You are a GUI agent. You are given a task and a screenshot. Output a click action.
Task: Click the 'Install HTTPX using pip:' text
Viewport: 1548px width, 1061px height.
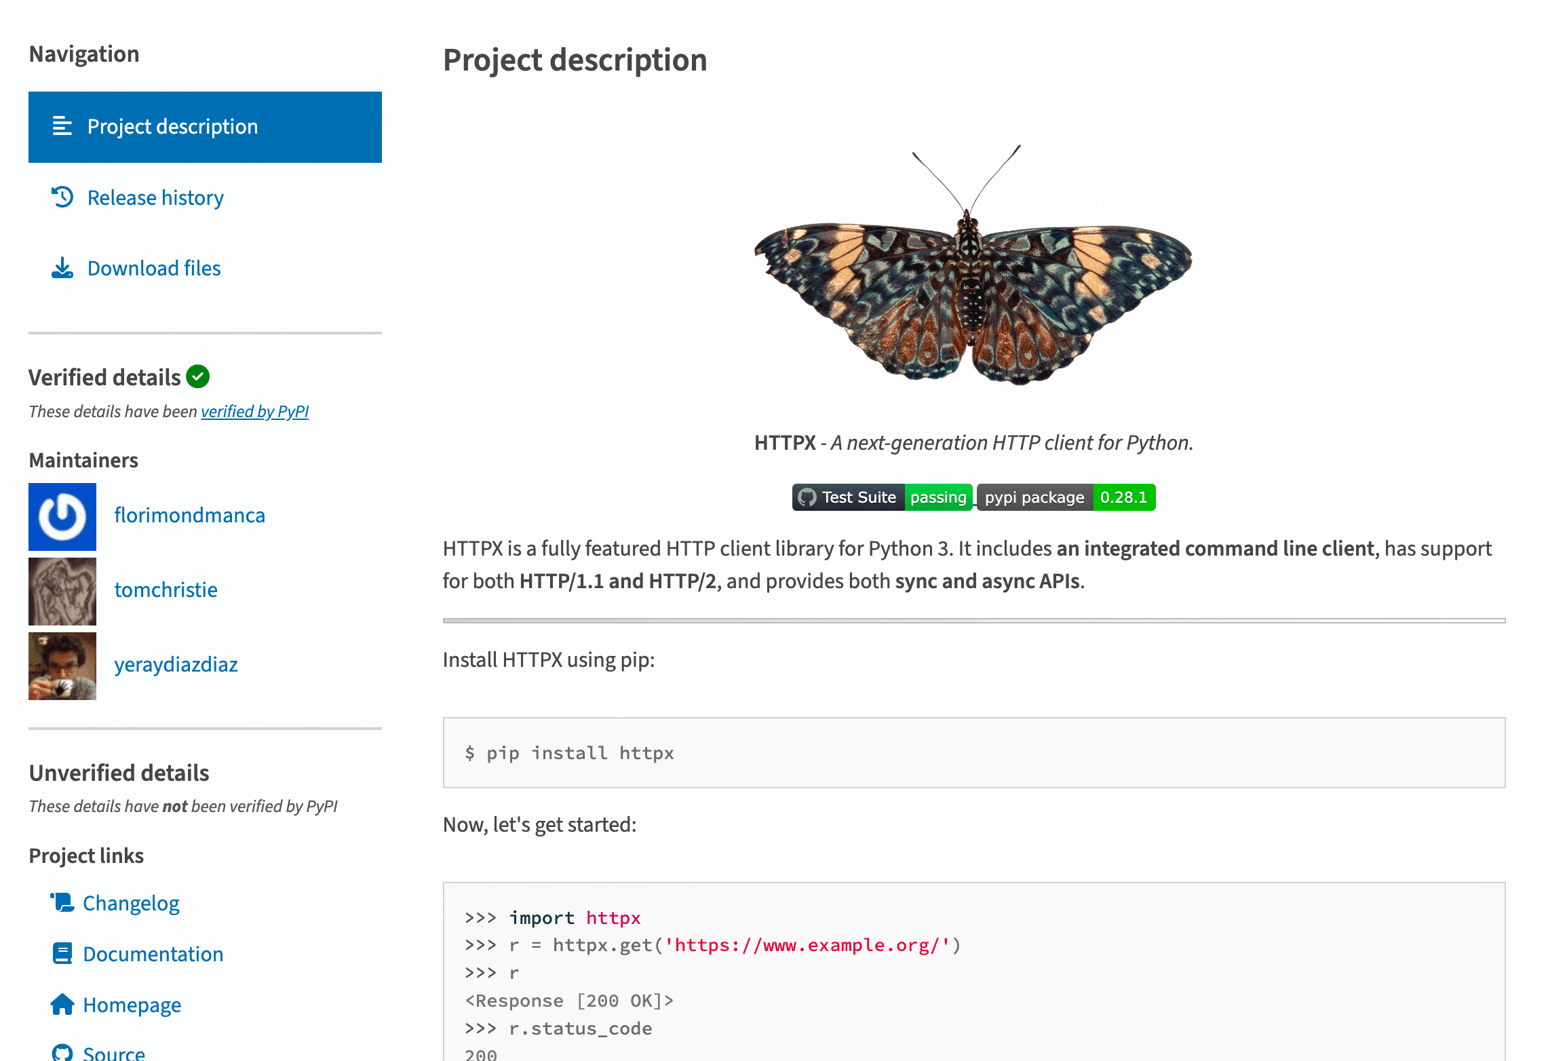[x=549, y=659]
